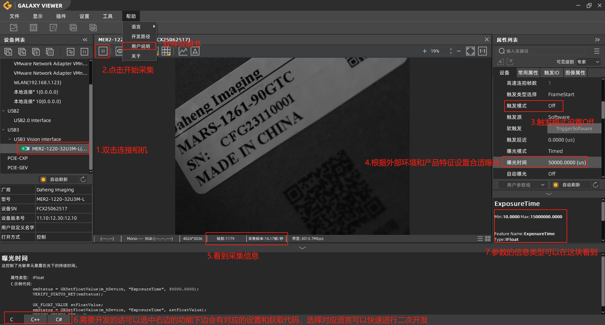Refresh the device list with circular arrow
This screenshot has width=605, height=325.
83,179
